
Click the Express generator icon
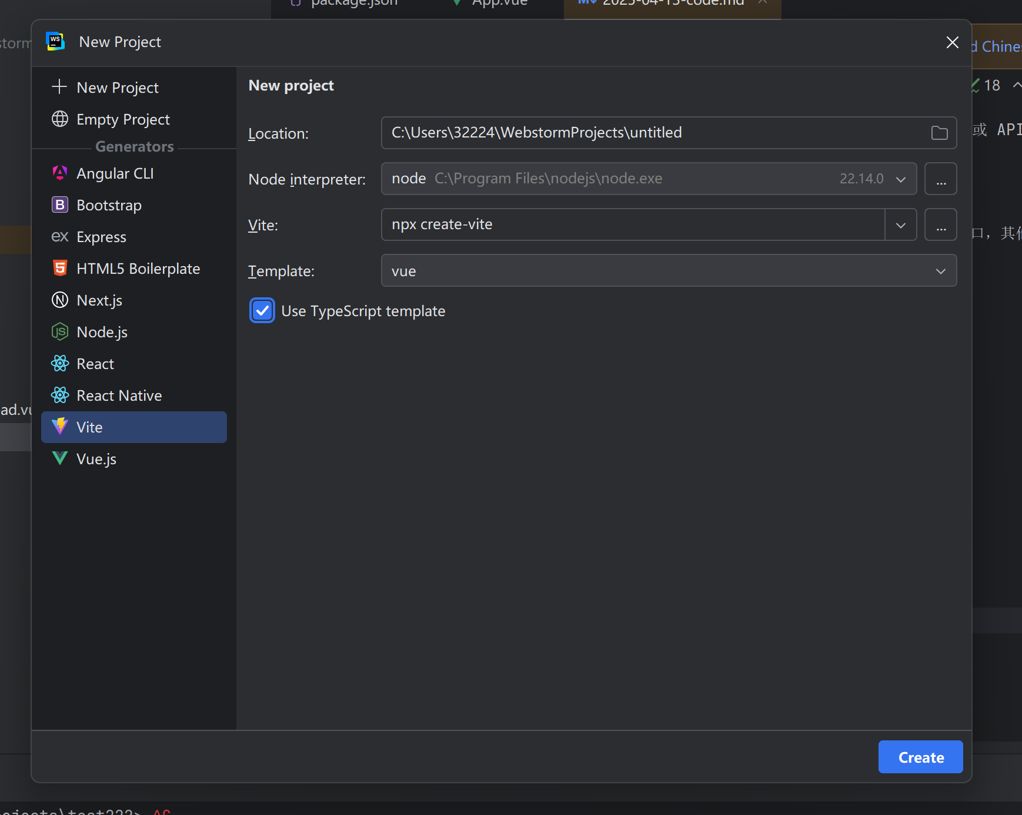point(60,237)
